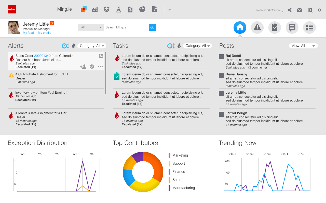Open the dollar document app icon

(x=130, y=9)
